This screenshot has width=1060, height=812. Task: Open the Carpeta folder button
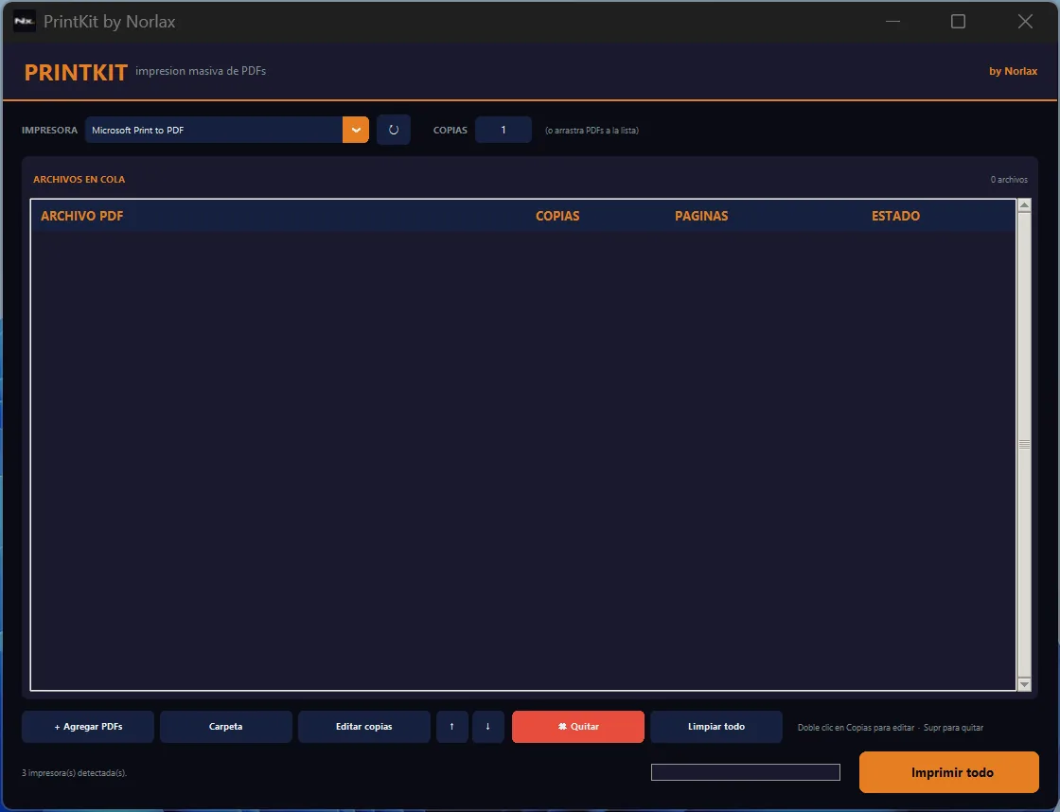[x=226, y=727]
